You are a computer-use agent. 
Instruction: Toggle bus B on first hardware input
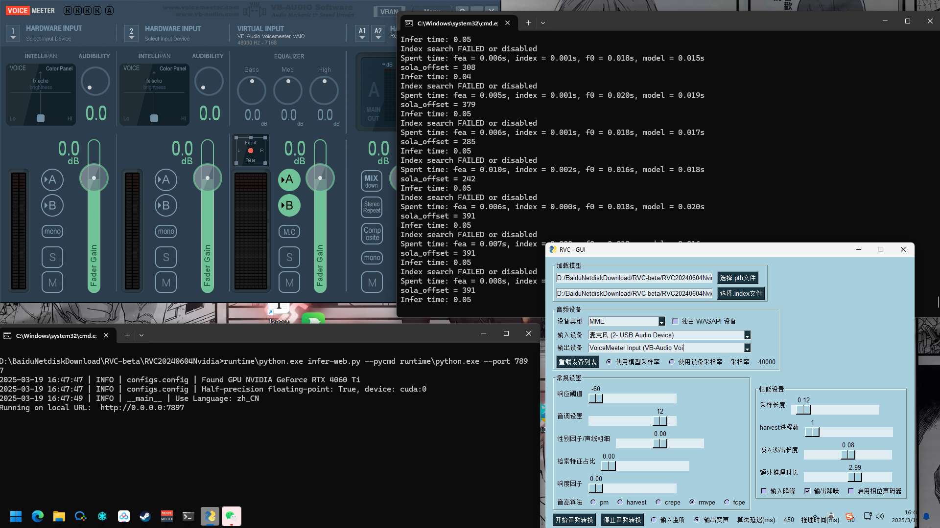[52, 205]
